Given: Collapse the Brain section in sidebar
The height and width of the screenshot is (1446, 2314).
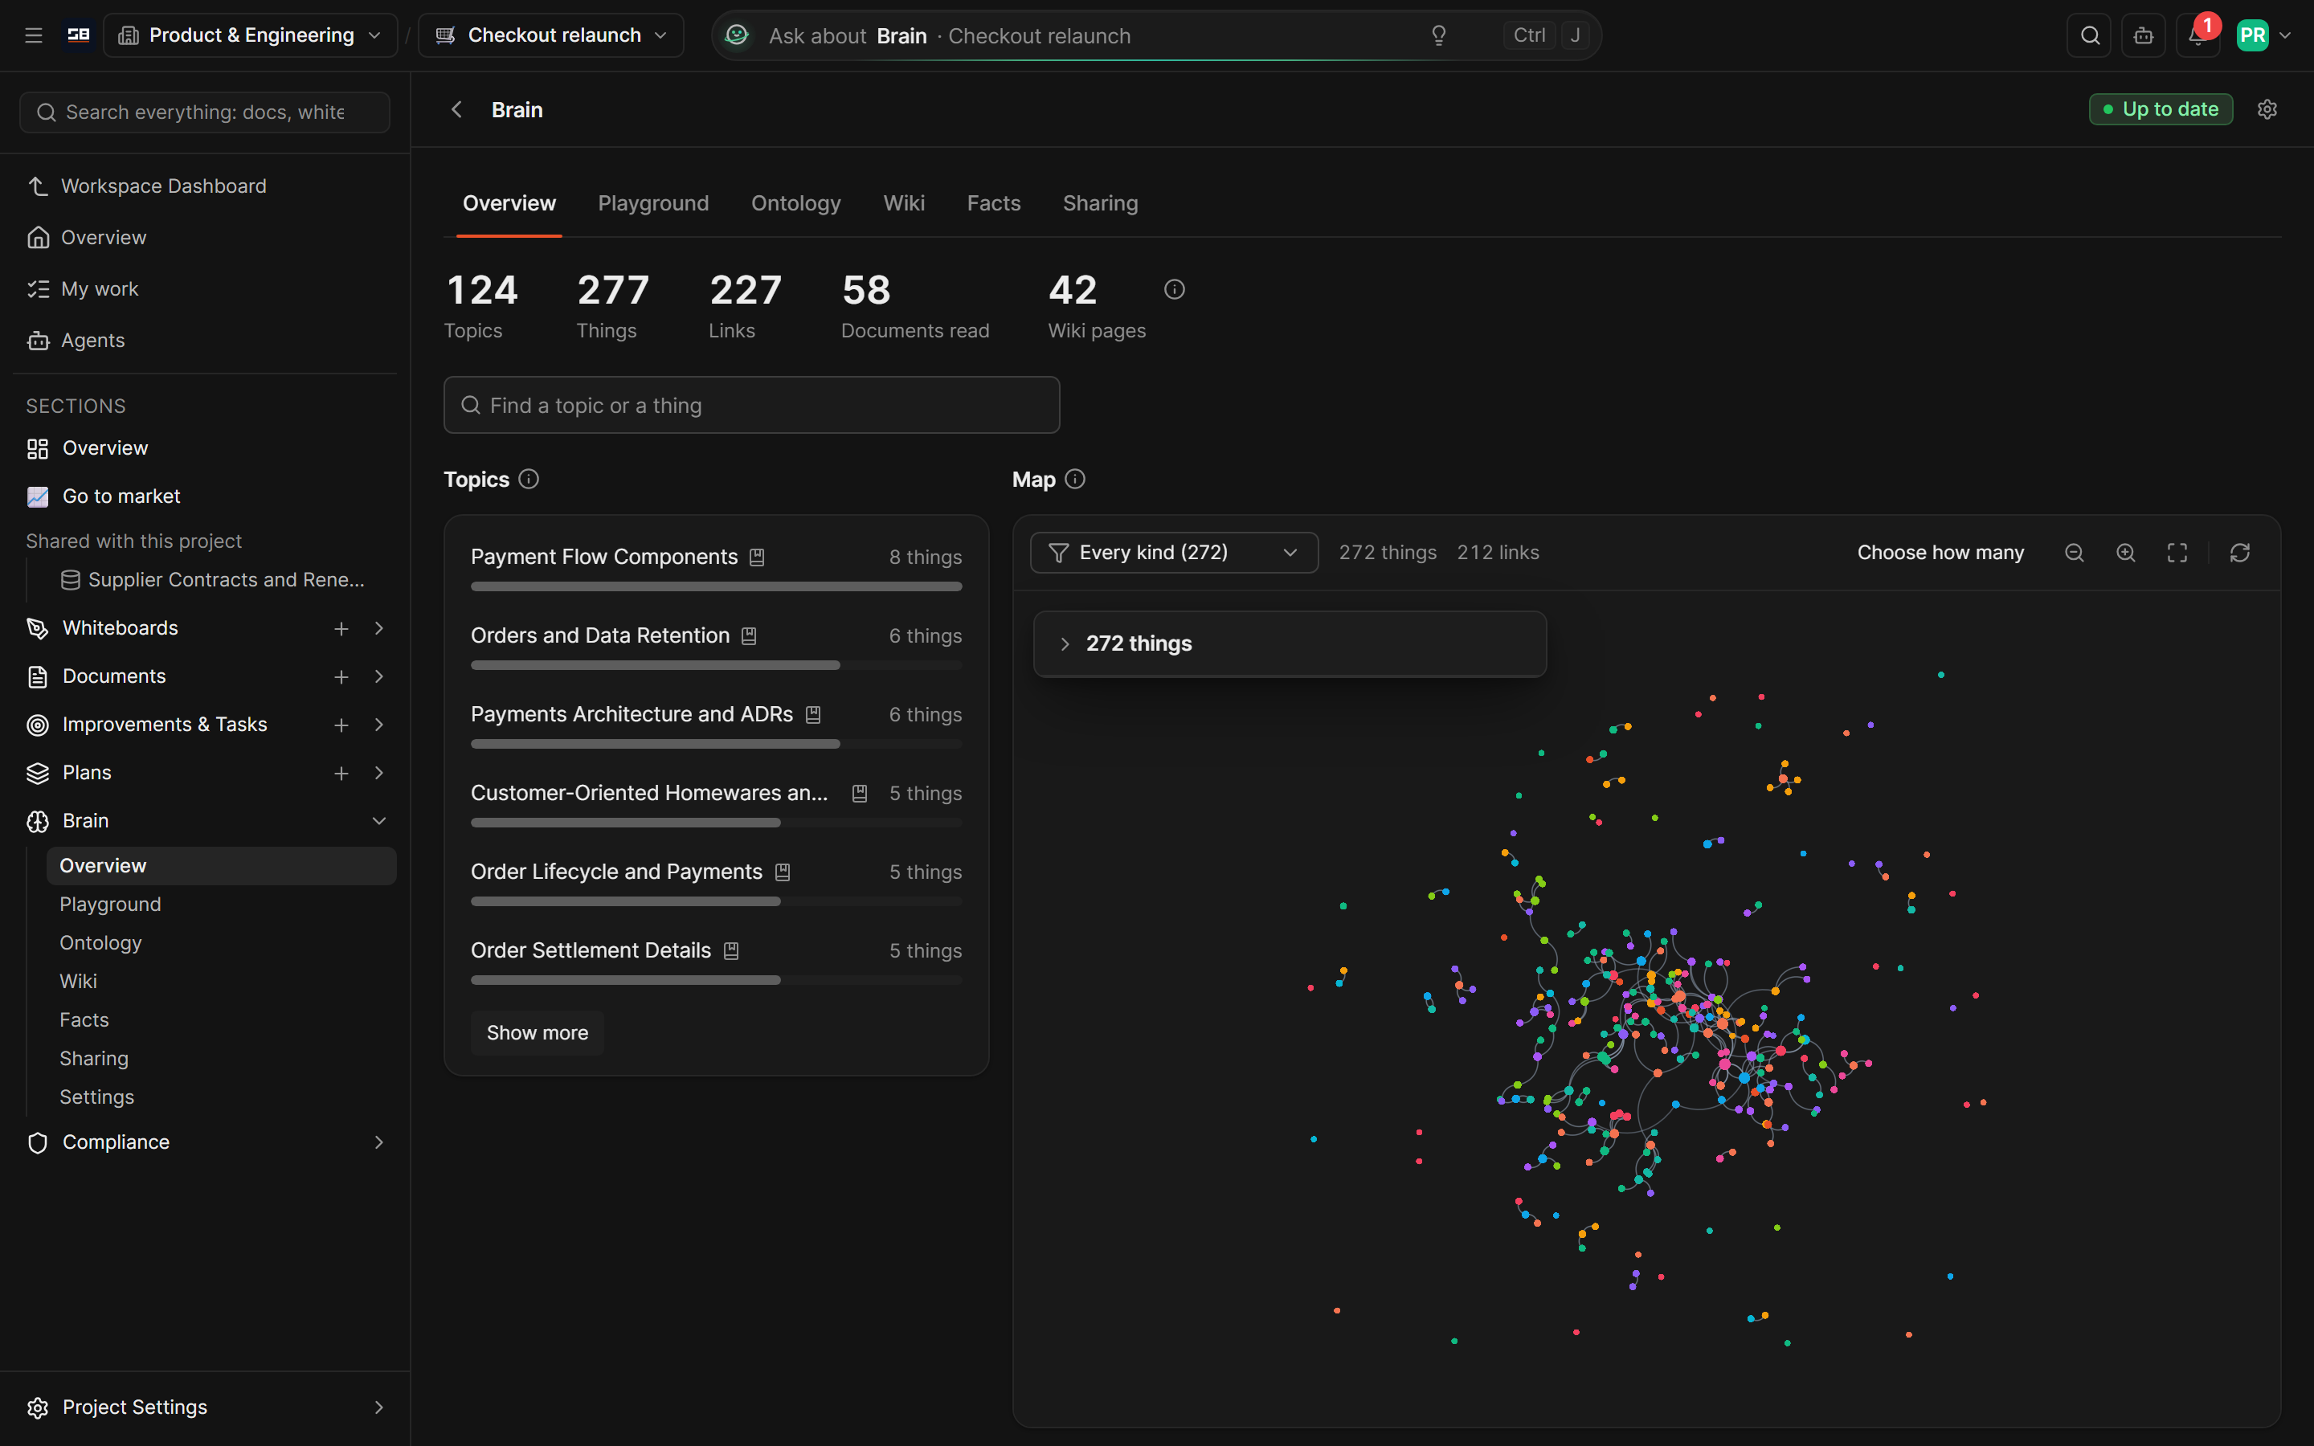Looking at the screenshot, I should 378,820.
